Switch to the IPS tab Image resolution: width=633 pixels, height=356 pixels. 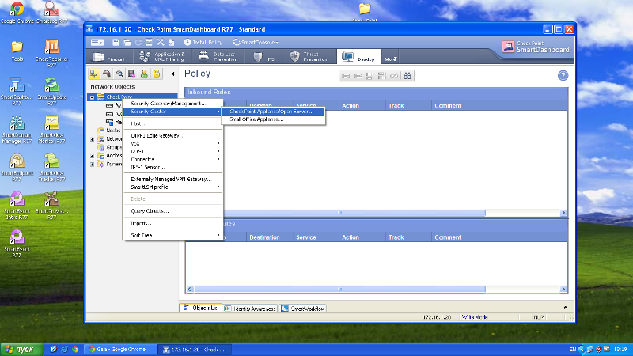264,57
